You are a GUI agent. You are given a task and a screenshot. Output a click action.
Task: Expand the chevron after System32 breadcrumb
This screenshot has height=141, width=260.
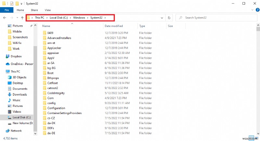(x=105, y=18)
